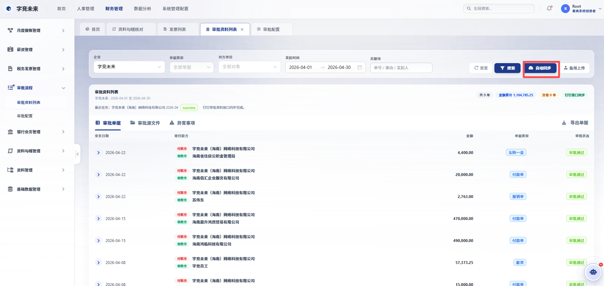
Task: Expand 月度做账管理 sidebar menu
Action: (37, 31)
